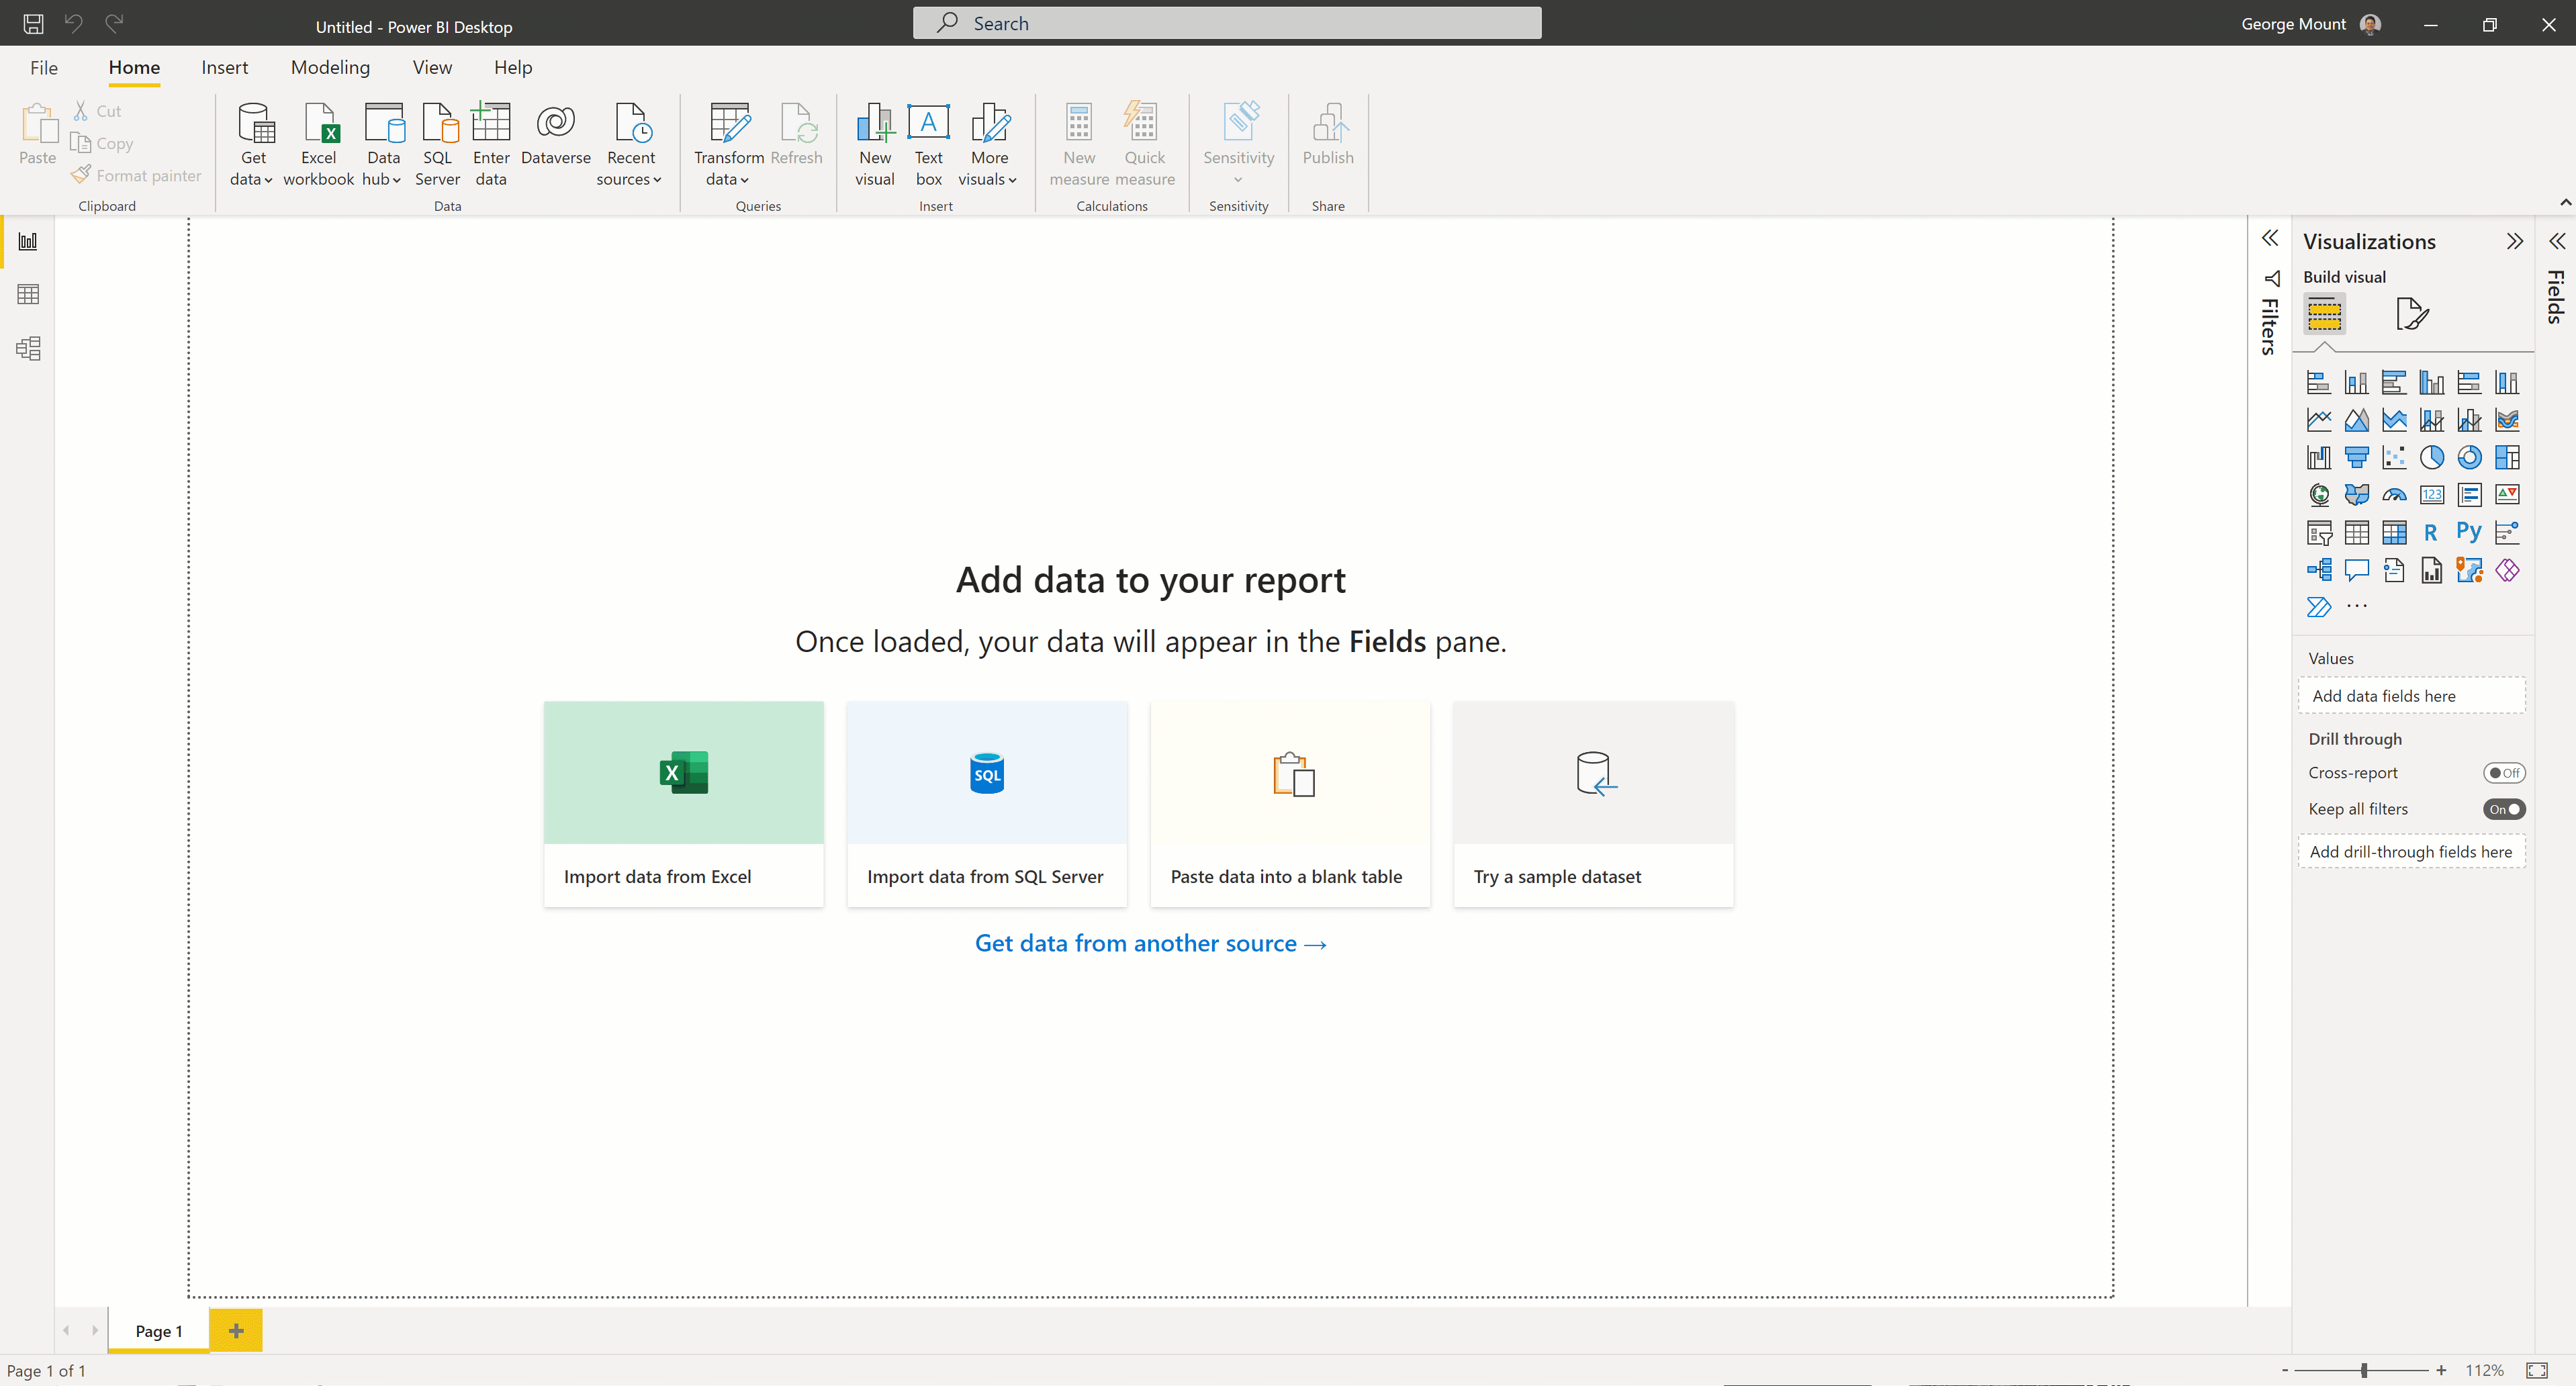Choose the Python visual icon
This screenshot has height=1386, width=2576.
point(2468,532)
